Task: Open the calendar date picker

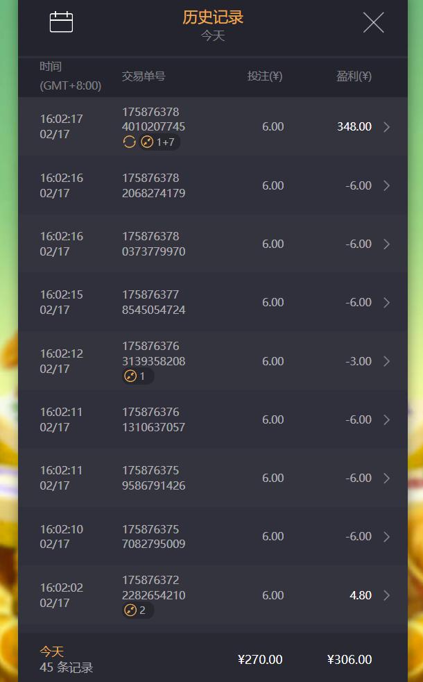Action: click(x=61, y=22)
